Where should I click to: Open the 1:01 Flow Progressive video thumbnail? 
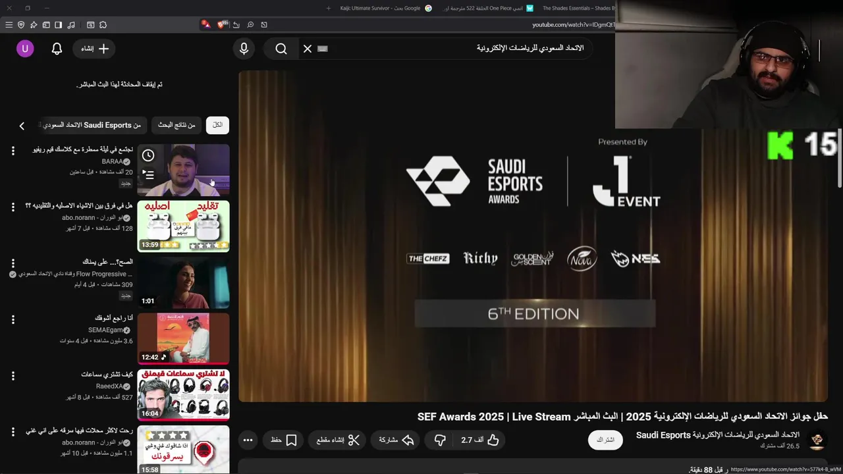click(x=184, y=282)
